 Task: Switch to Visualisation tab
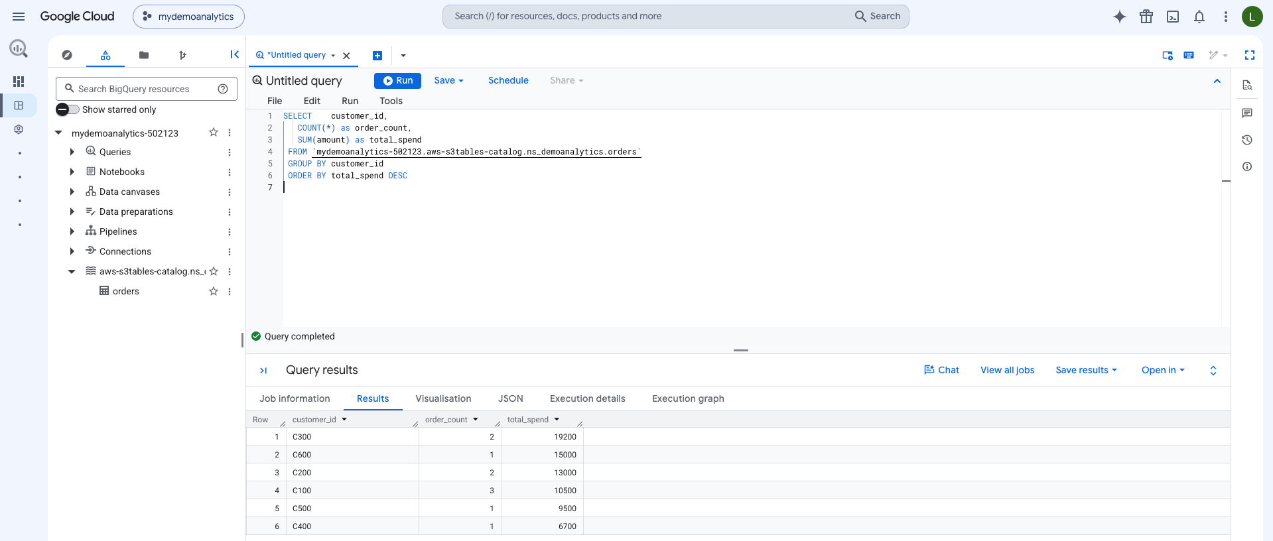(x=443, y=398)
